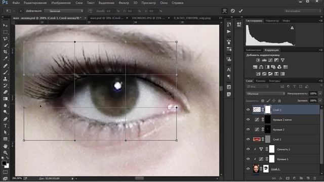324x182 pixels.
Task: Hide the selected top layer (Слой 3)
Action: coord(248,110)
